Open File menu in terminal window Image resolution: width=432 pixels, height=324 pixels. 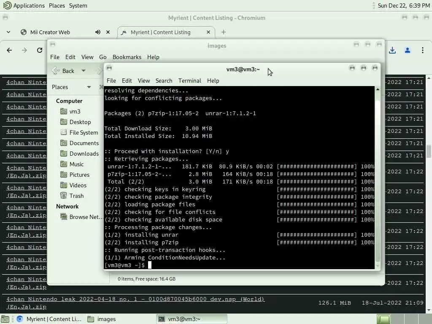(111, 81)
